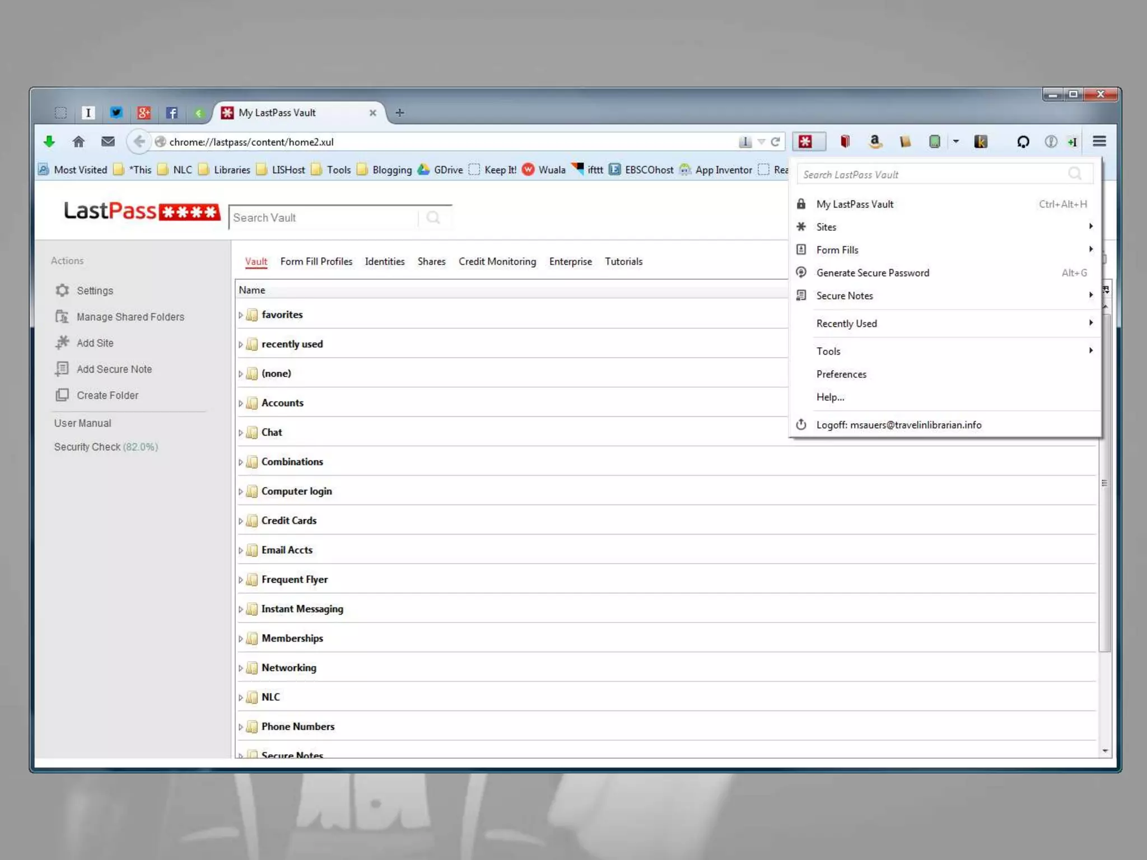This screenshot has height=860, width=1147.
Task: Open the Sites submenu arrow
Action: click(x=1090, y=227)
